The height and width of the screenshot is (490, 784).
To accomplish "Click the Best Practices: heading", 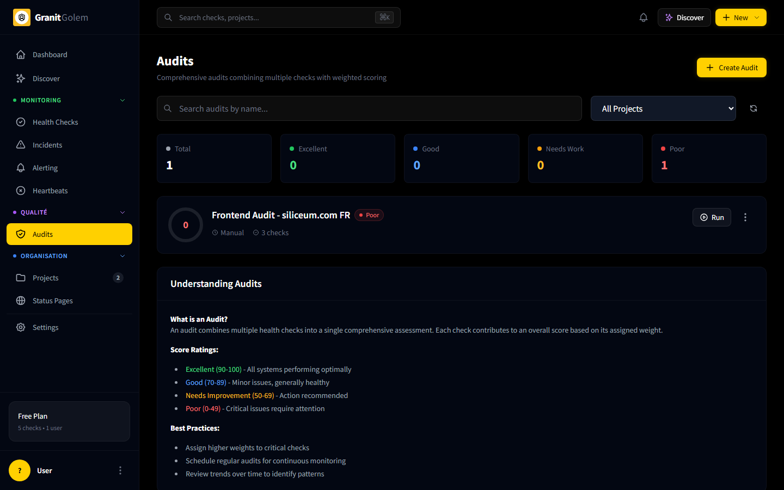I will [x=195, y=428].
